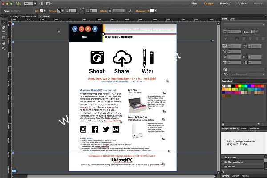267x178 pixels.
Task: Pick the yellow swatch in the top row
Action: point(239,86)
